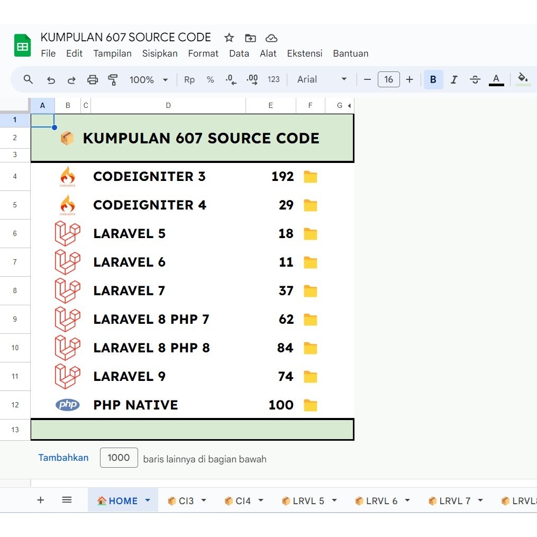Select the LARAVEL 8 PHP 8 cell

pos(168,348)
